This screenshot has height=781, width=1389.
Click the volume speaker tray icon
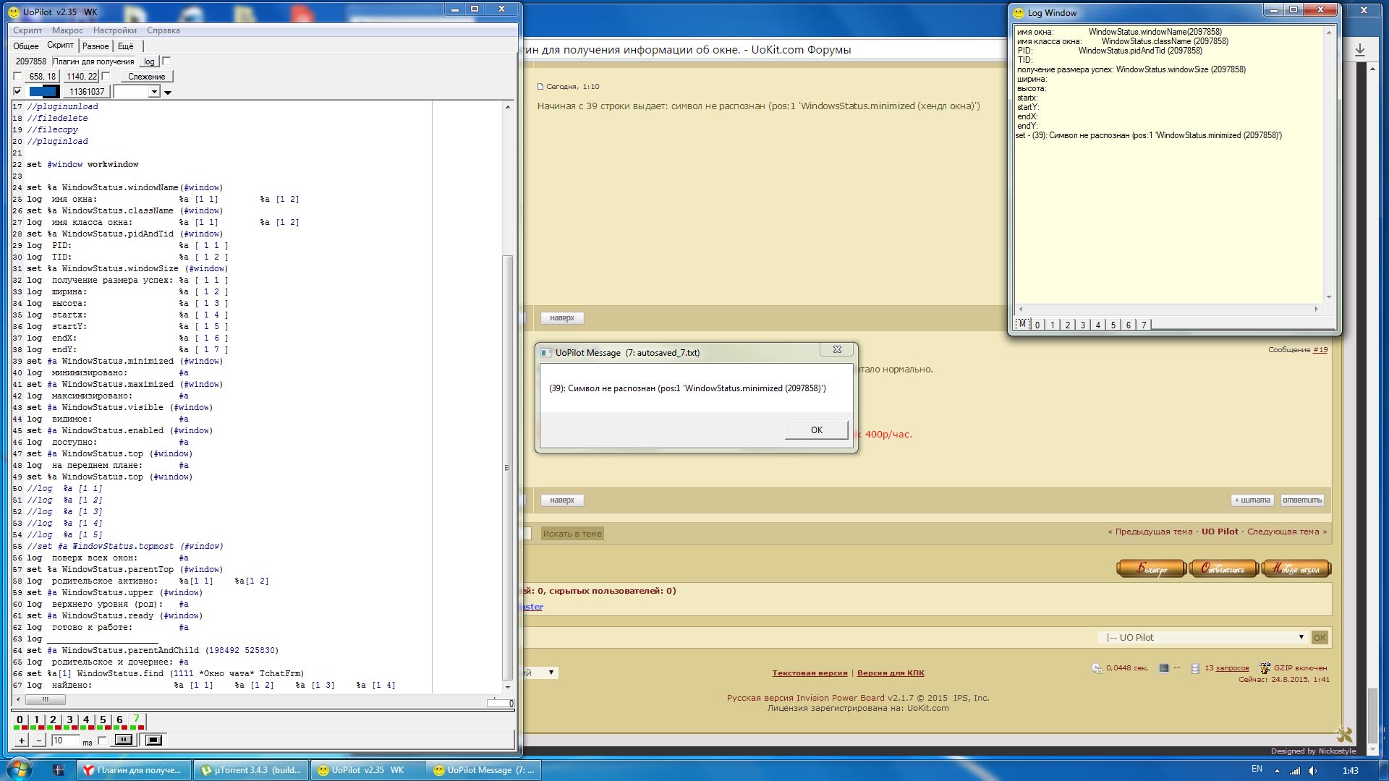coord(1312,770)
